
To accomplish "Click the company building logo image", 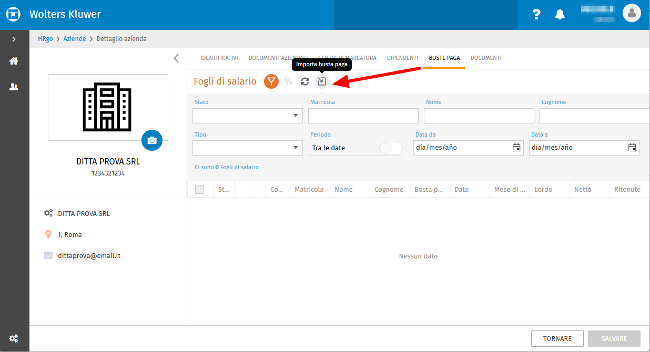I will [108, 107].
